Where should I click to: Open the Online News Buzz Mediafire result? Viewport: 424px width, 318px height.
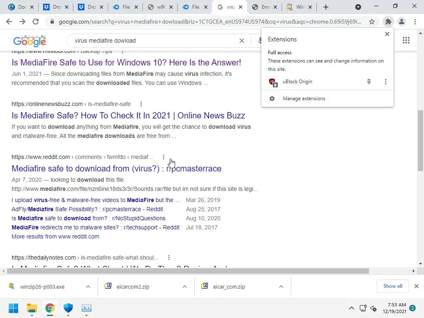tap(128, 116)
